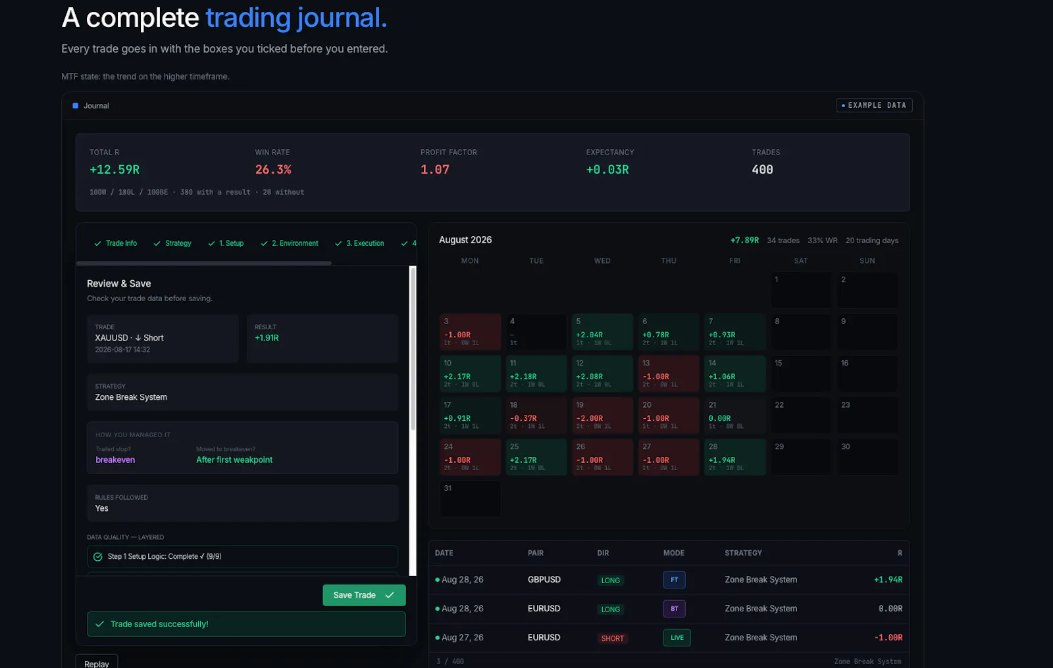Click the DATE column header
The height and width of the screenshot is (668, 1053).
(444, 553)
